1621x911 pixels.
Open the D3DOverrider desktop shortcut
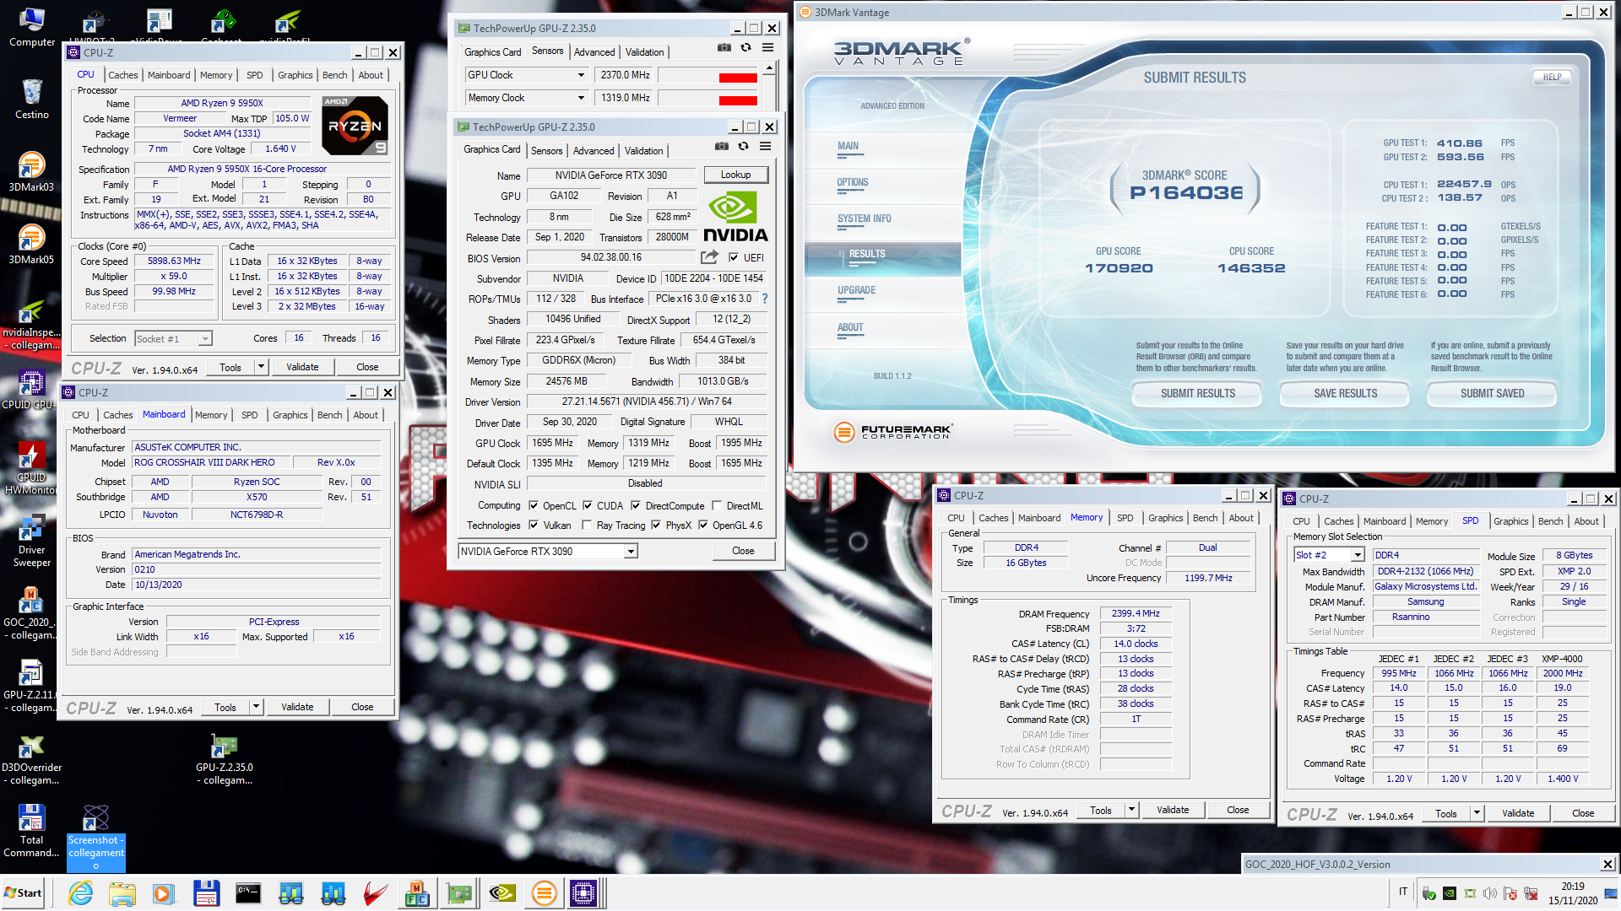(31, 759)
